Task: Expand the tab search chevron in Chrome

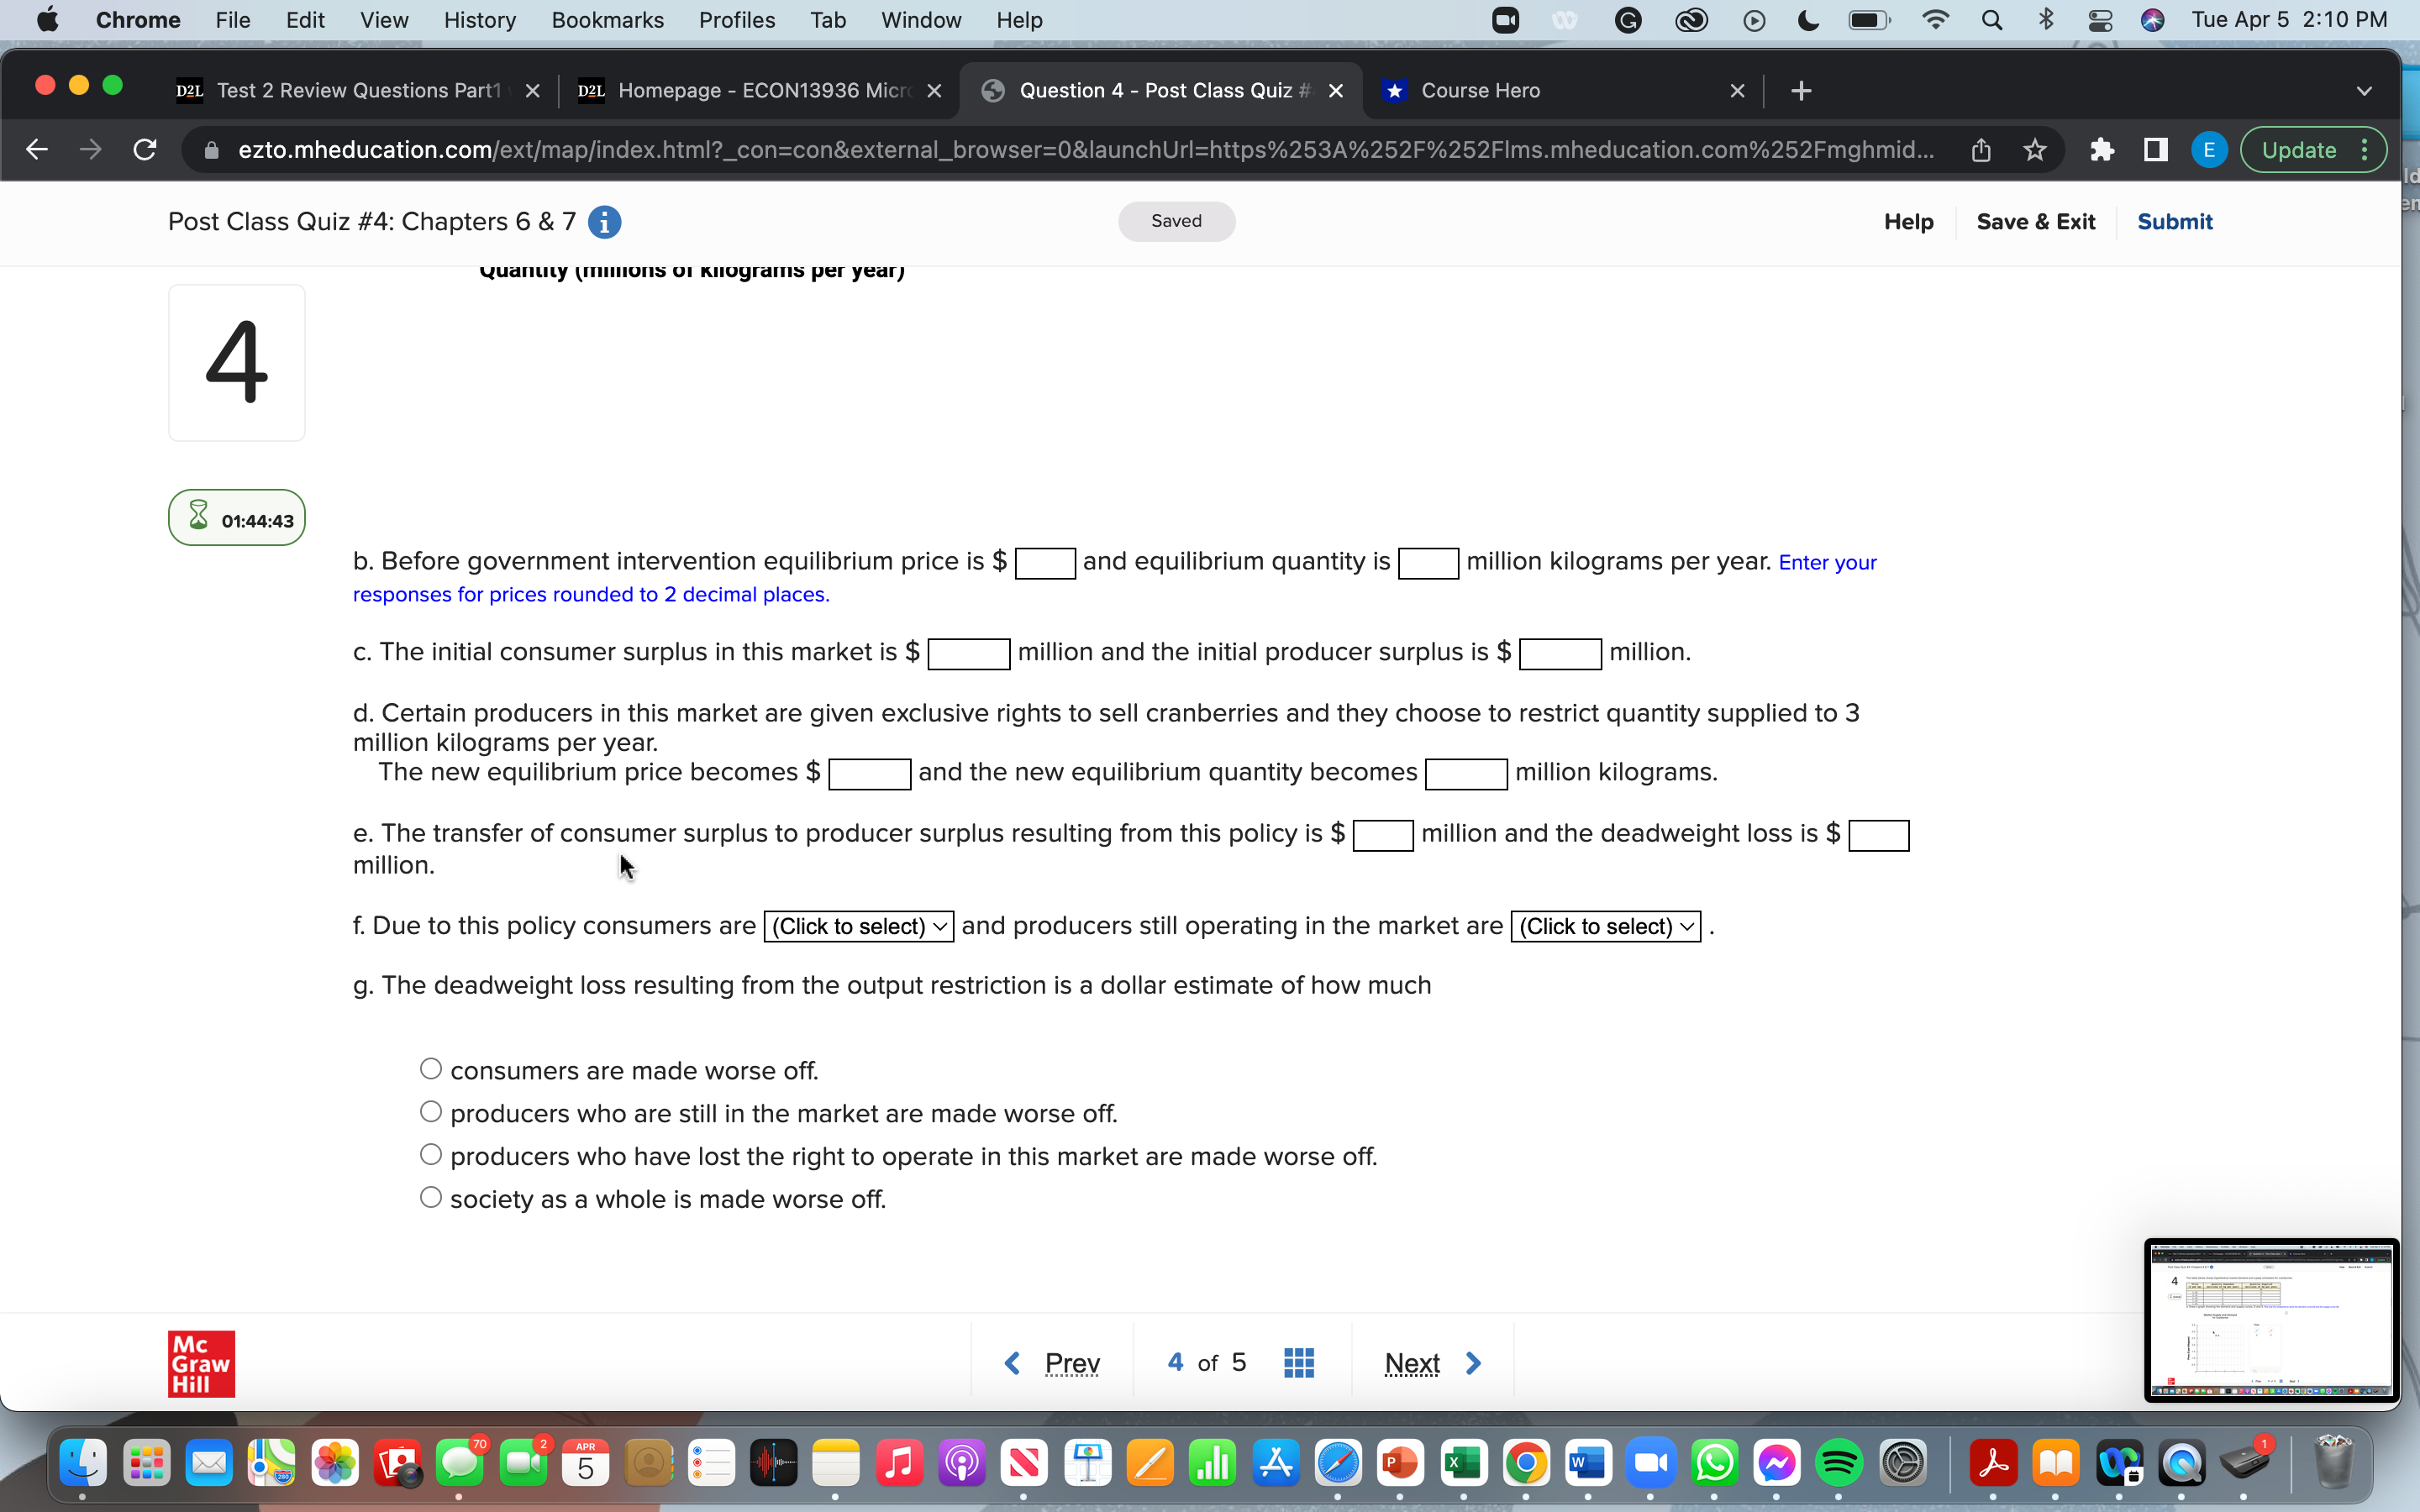Action: point(2365,90)
